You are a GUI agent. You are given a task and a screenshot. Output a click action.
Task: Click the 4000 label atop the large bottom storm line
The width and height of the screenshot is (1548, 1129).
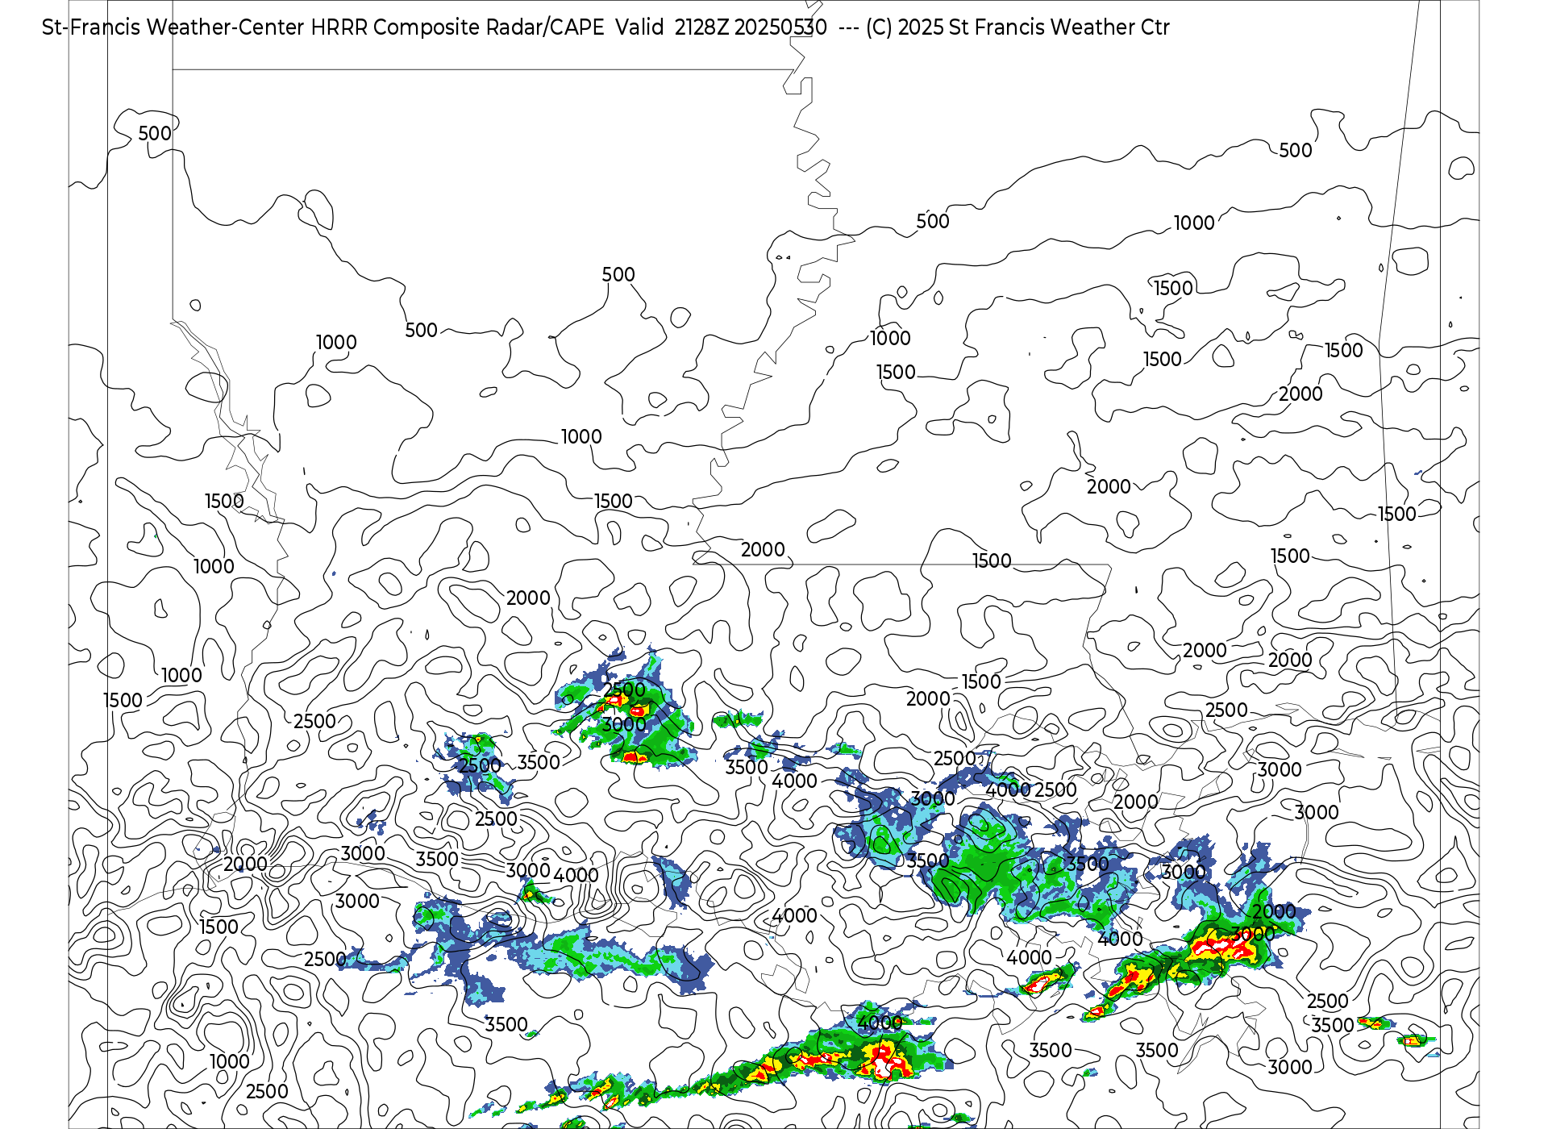pos(880,1023)
